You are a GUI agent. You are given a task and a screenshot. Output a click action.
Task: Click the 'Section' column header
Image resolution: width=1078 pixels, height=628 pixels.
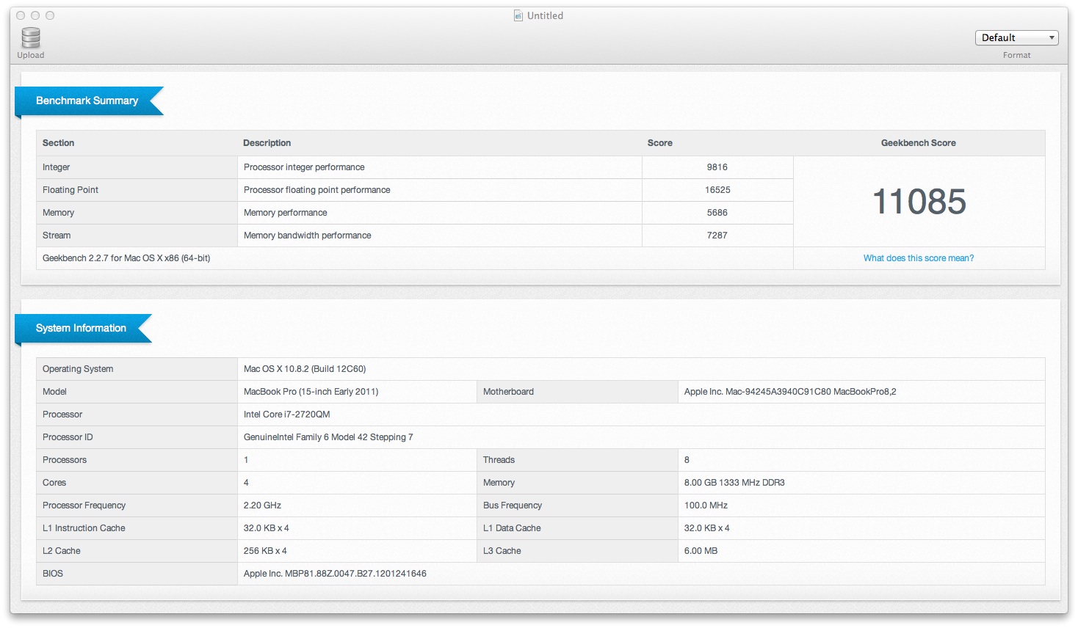point(58,143)
